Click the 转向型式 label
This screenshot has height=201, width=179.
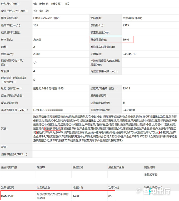pos(7,40)
